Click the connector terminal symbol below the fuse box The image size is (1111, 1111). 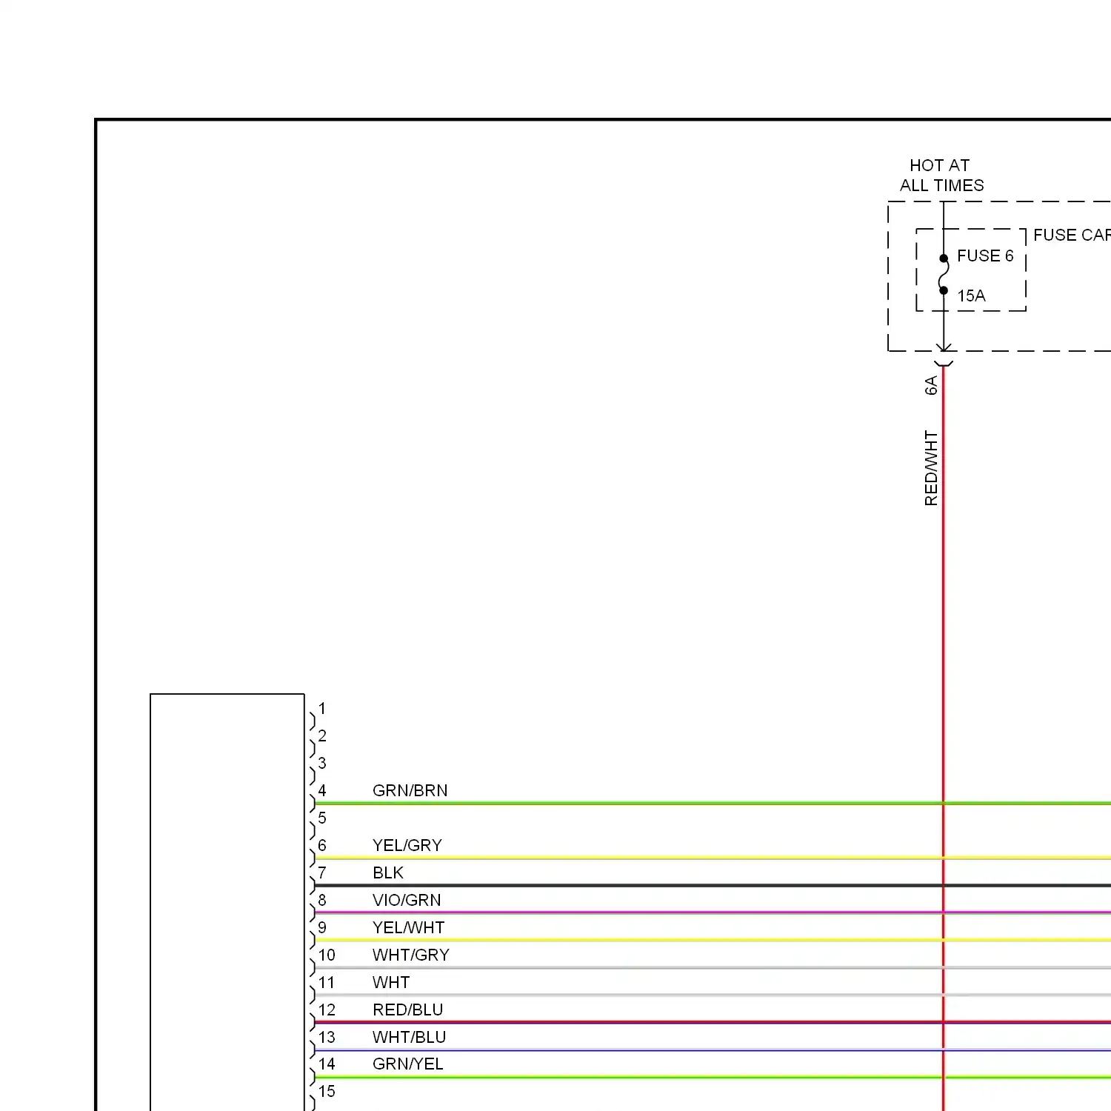click(944, 363)
